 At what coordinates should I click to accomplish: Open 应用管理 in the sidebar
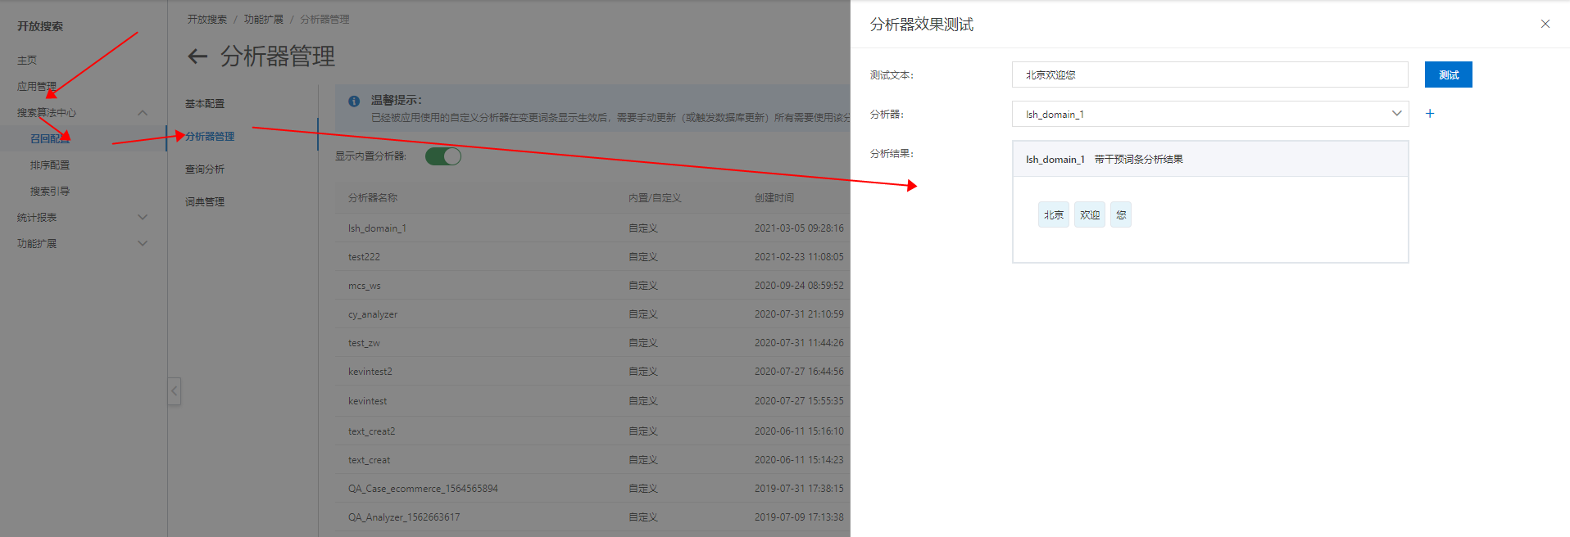37,87
